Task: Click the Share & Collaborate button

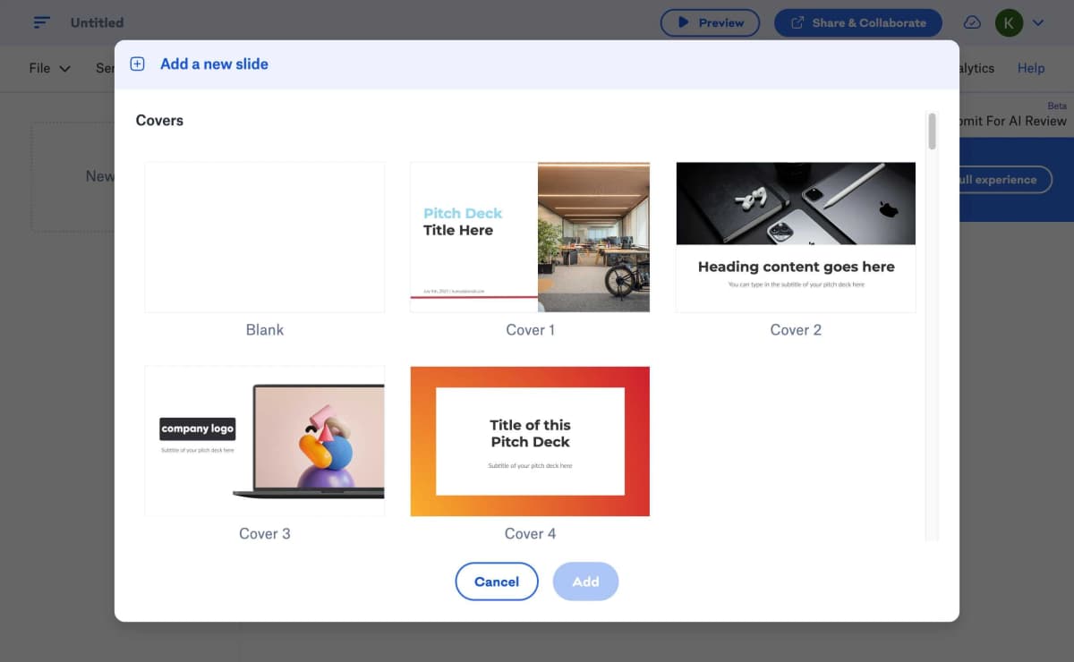Action: [857, 22]
